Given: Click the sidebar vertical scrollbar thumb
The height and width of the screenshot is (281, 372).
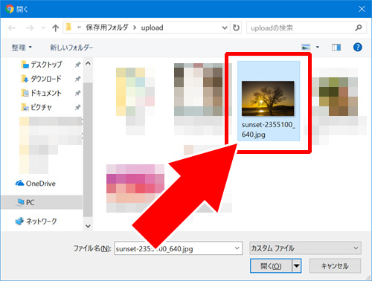Looking at the screenshot, I should (88, 150).
